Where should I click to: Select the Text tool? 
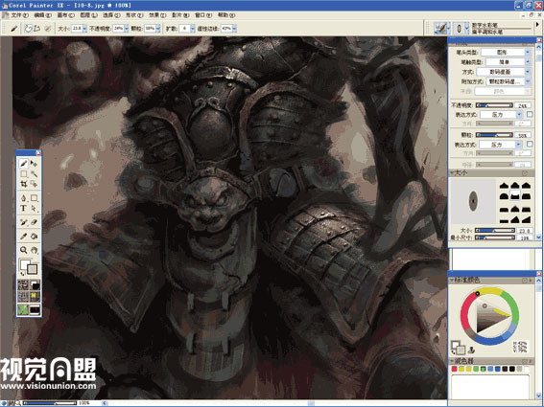coord(23,208)
